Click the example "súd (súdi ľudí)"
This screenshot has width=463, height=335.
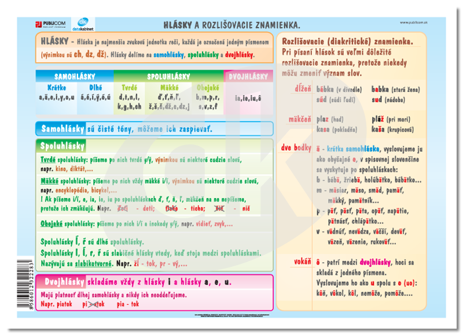coord(336,99)
